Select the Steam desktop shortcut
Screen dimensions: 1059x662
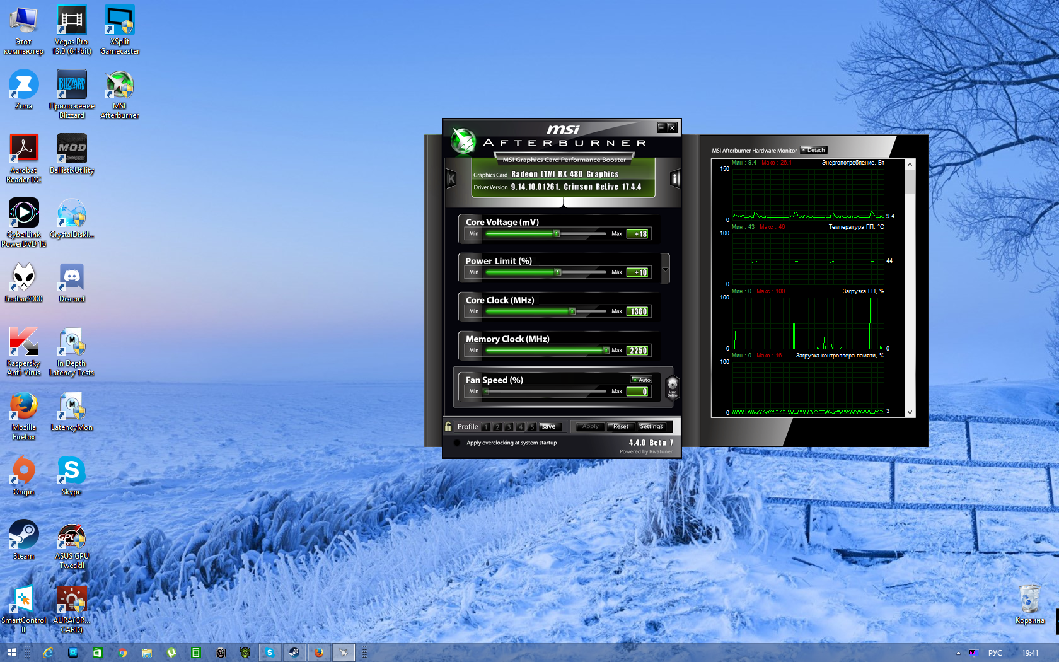(24, 540)
